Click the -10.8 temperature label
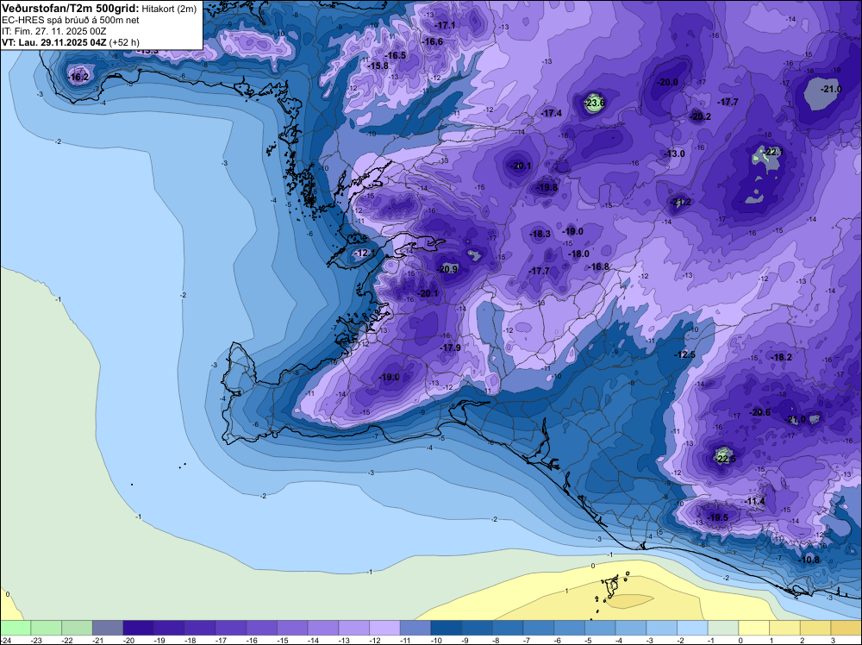The height and width of the screenshot is (645, 862). (x=809, y=560)
